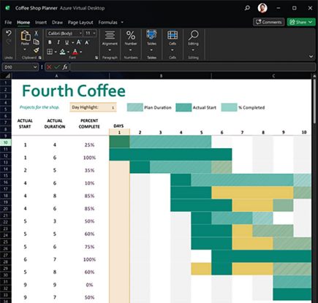
Task: Click the Copy icon
Action: tap(37, 42)
